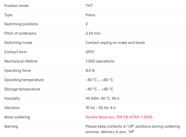Click the "Switching positions" label
186x137 pixels.
[21, 24]
